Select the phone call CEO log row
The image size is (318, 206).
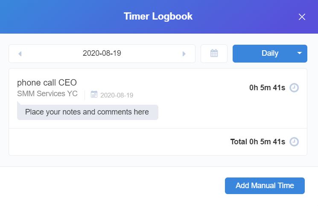click(158, 98)
